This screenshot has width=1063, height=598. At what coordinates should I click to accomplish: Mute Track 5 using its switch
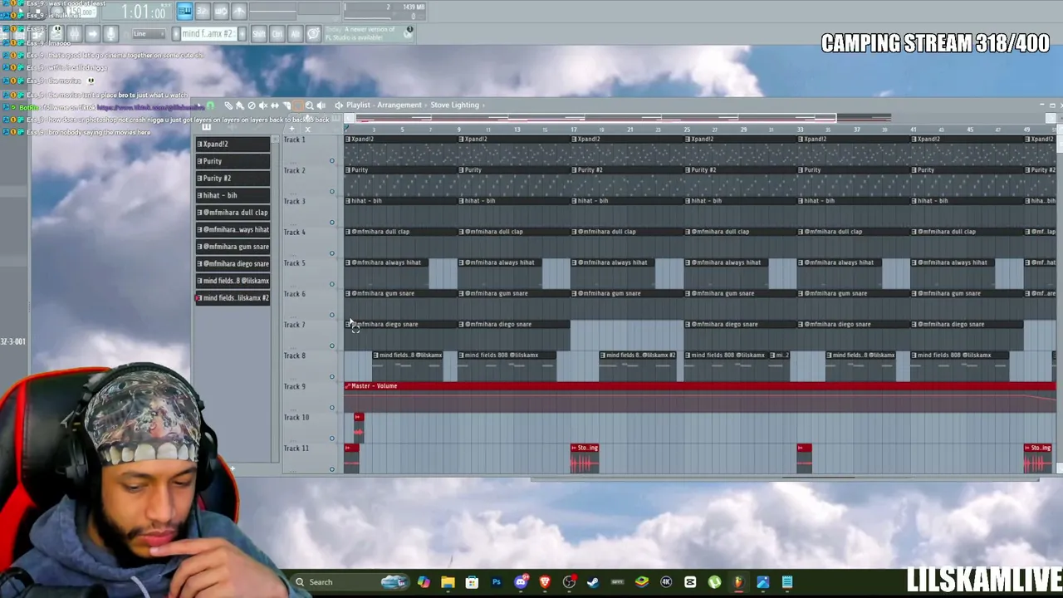tap(332, 284)
